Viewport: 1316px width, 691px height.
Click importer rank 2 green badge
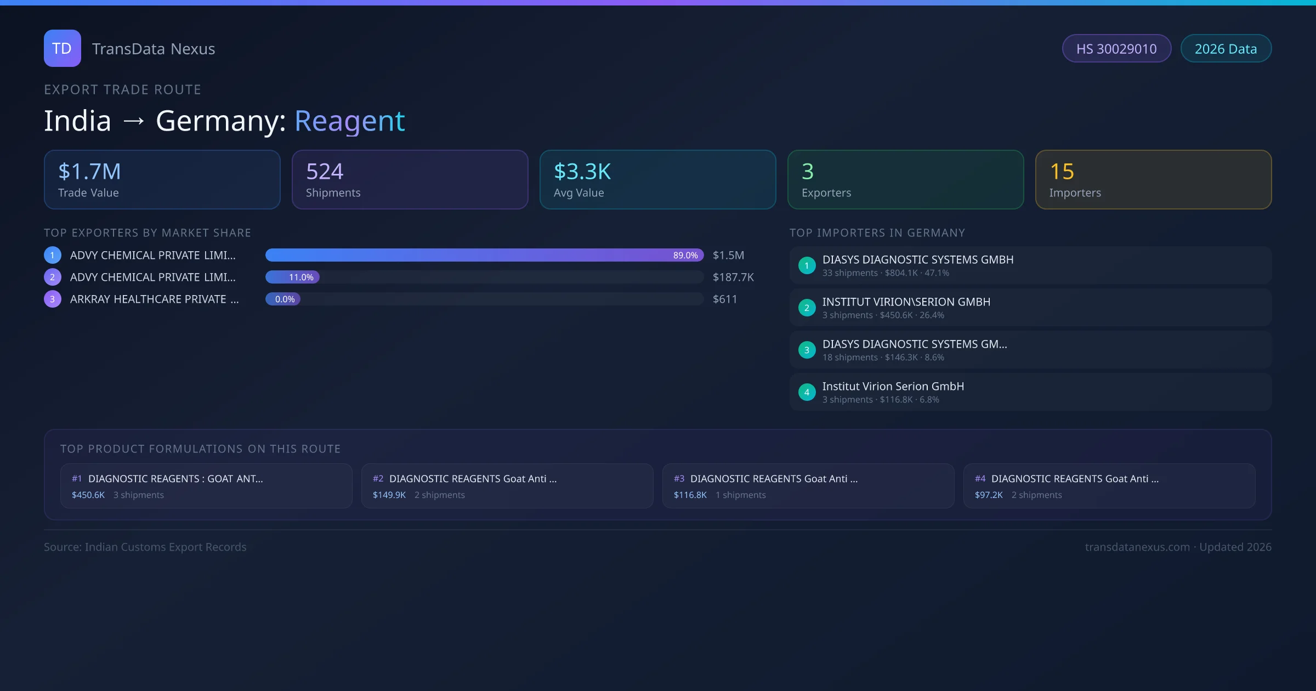tap(807, 308)
